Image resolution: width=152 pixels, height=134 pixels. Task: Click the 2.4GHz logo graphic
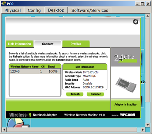click(125, 58)
